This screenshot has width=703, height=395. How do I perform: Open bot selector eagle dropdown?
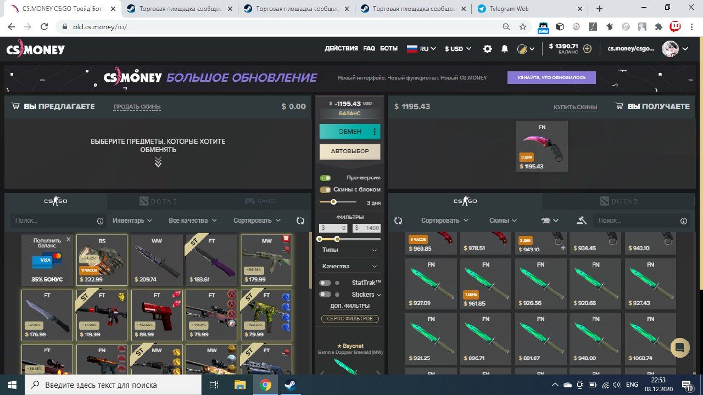pyautogui.click(x=550, y=221)
